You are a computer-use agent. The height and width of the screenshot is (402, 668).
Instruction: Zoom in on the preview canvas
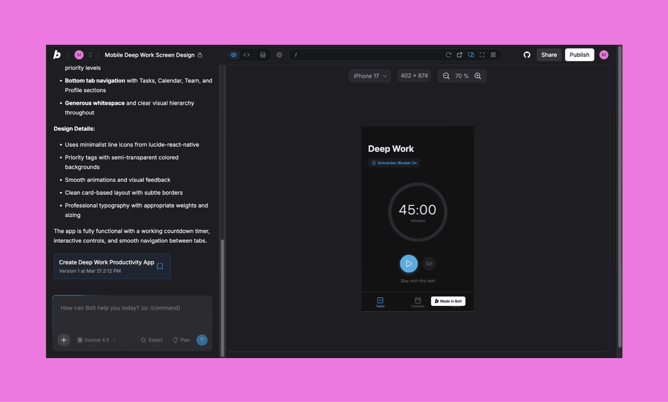(x=478, y=75)
